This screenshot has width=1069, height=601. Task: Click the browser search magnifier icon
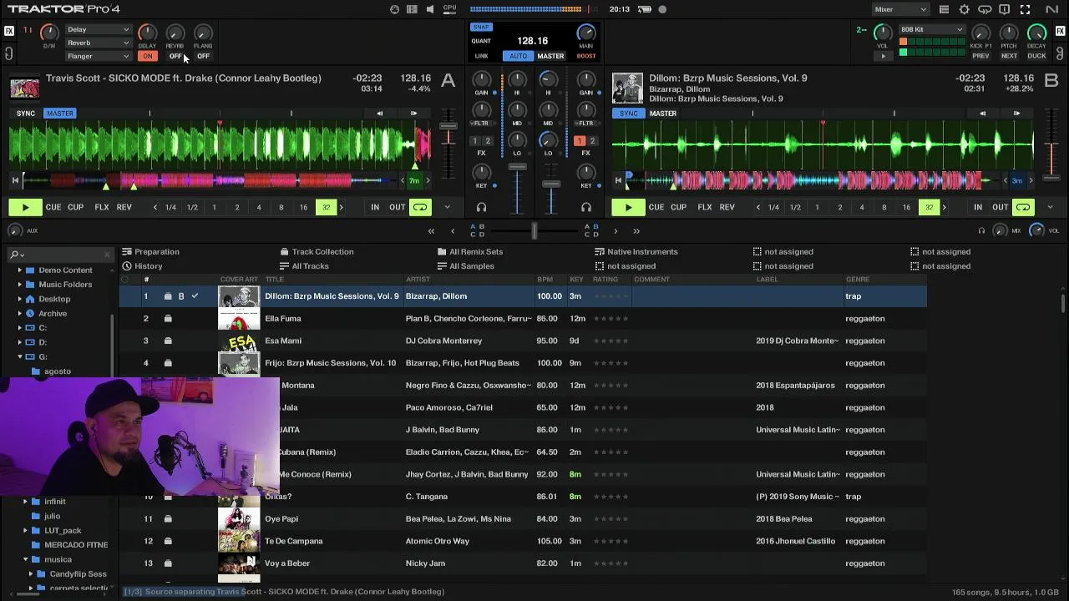[x=14, y=254]
